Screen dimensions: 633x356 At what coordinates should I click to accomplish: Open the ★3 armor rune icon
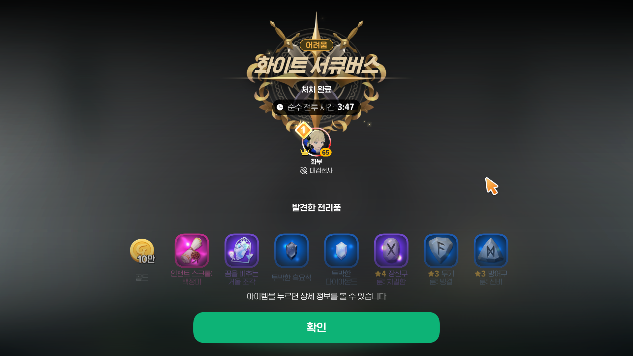pos(491,251)
